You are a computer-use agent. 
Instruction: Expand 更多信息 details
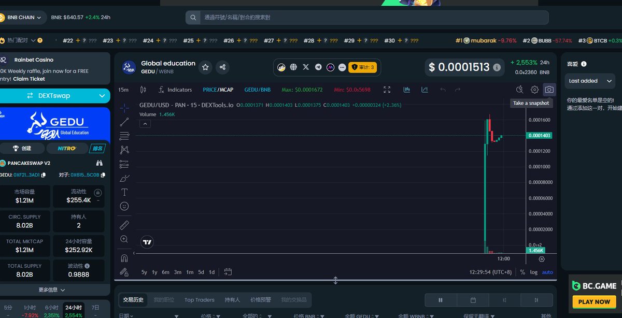(52, 290)
